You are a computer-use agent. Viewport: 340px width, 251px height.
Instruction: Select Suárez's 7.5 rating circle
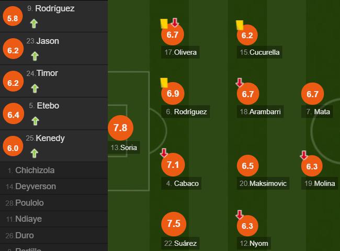point(174,224)
